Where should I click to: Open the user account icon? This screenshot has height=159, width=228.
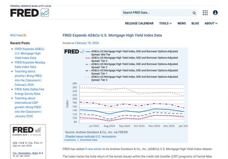pyautogui.click(x=215, y=13)
